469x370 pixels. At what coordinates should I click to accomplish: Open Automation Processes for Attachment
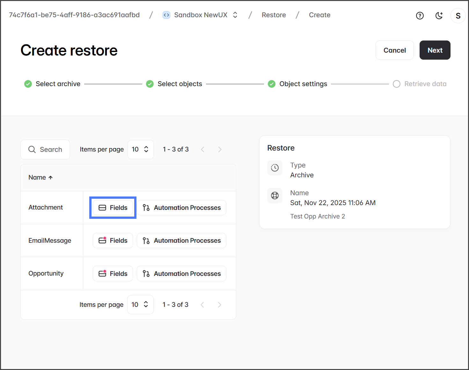pyautogui.click(x=181, y=208)
